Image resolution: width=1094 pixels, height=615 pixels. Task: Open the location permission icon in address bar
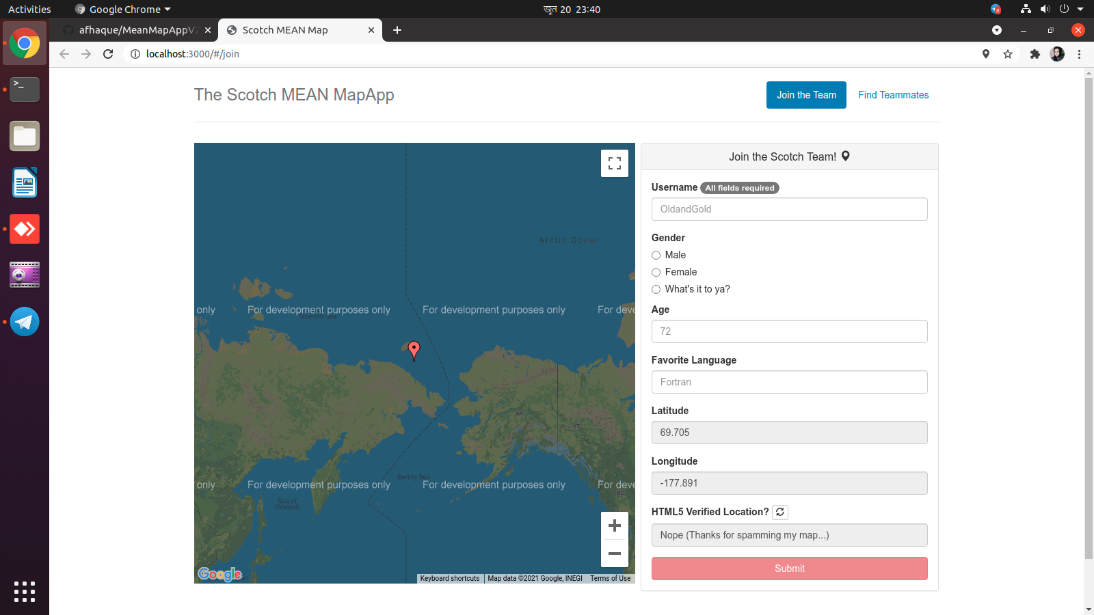[x=986, y=54]
